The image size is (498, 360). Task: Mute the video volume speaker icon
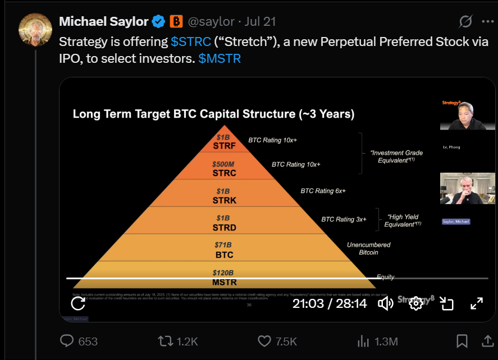386,303
